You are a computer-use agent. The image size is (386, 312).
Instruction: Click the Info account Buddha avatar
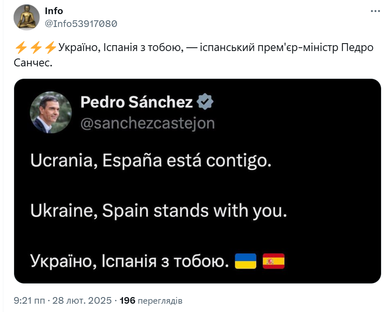27,17
